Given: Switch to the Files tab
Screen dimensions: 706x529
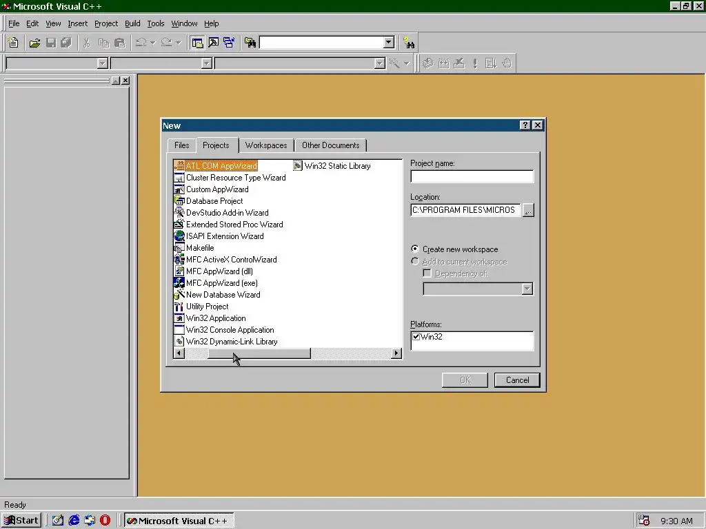Looking at the screenshot, I should pos(181,145).
